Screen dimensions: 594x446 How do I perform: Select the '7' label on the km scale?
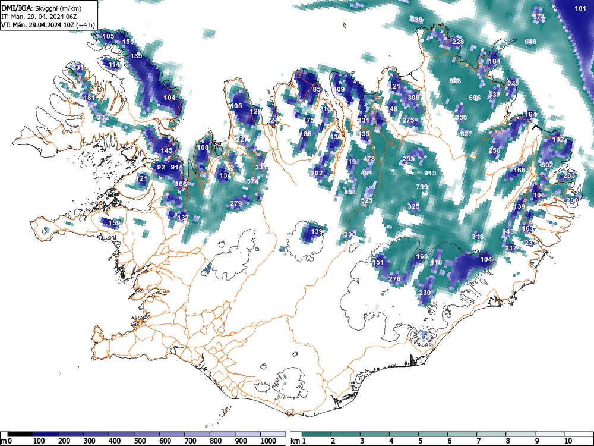478,441
